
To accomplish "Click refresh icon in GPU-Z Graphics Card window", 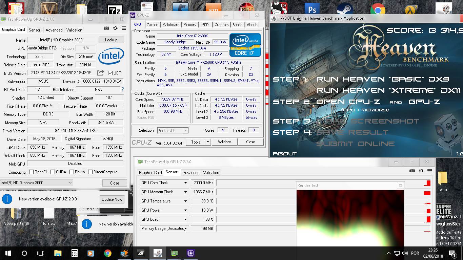I will (115, 28).
